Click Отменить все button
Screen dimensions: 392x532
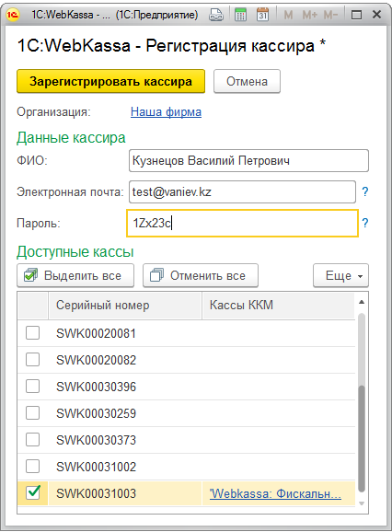[x=201, y=275]
